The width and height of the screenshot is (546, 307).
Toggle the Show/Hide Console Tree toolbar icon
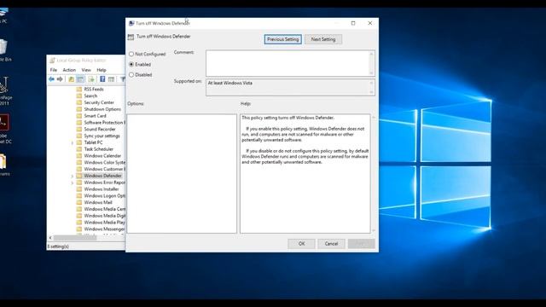(80, 79)
